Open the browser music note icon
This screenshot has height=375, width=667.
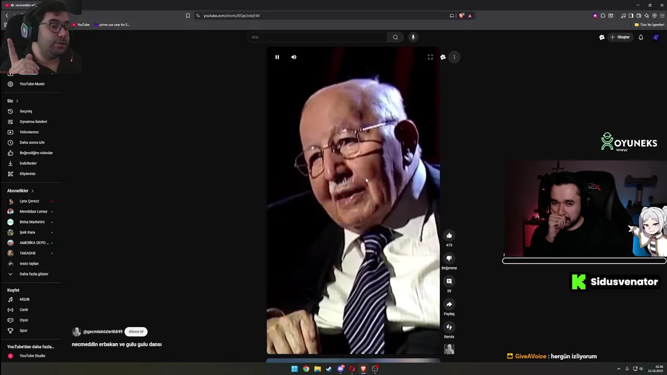click(x=623, y=16)
